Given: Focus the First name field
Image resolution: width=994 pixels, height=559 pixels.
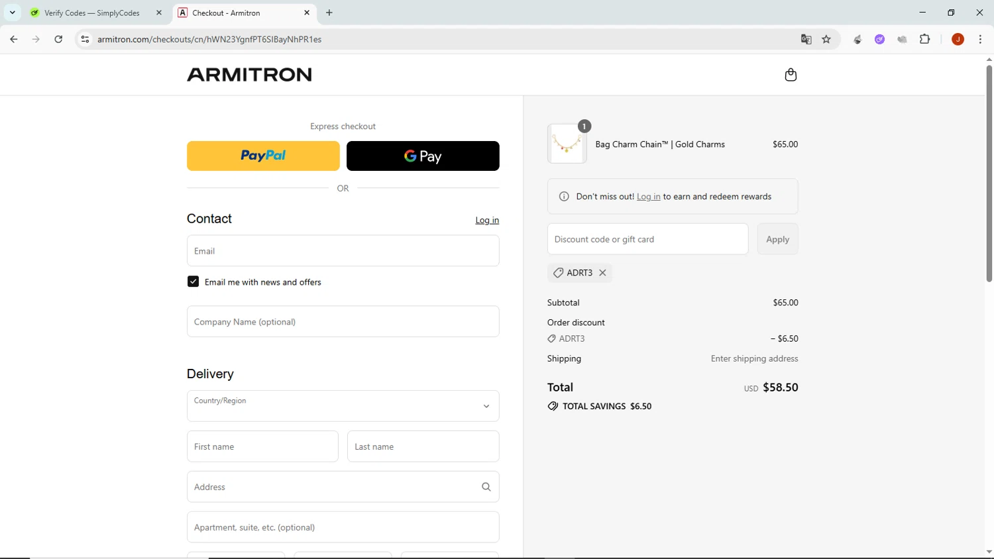Looking at the screenshot, I should click(x=262, y=446).
